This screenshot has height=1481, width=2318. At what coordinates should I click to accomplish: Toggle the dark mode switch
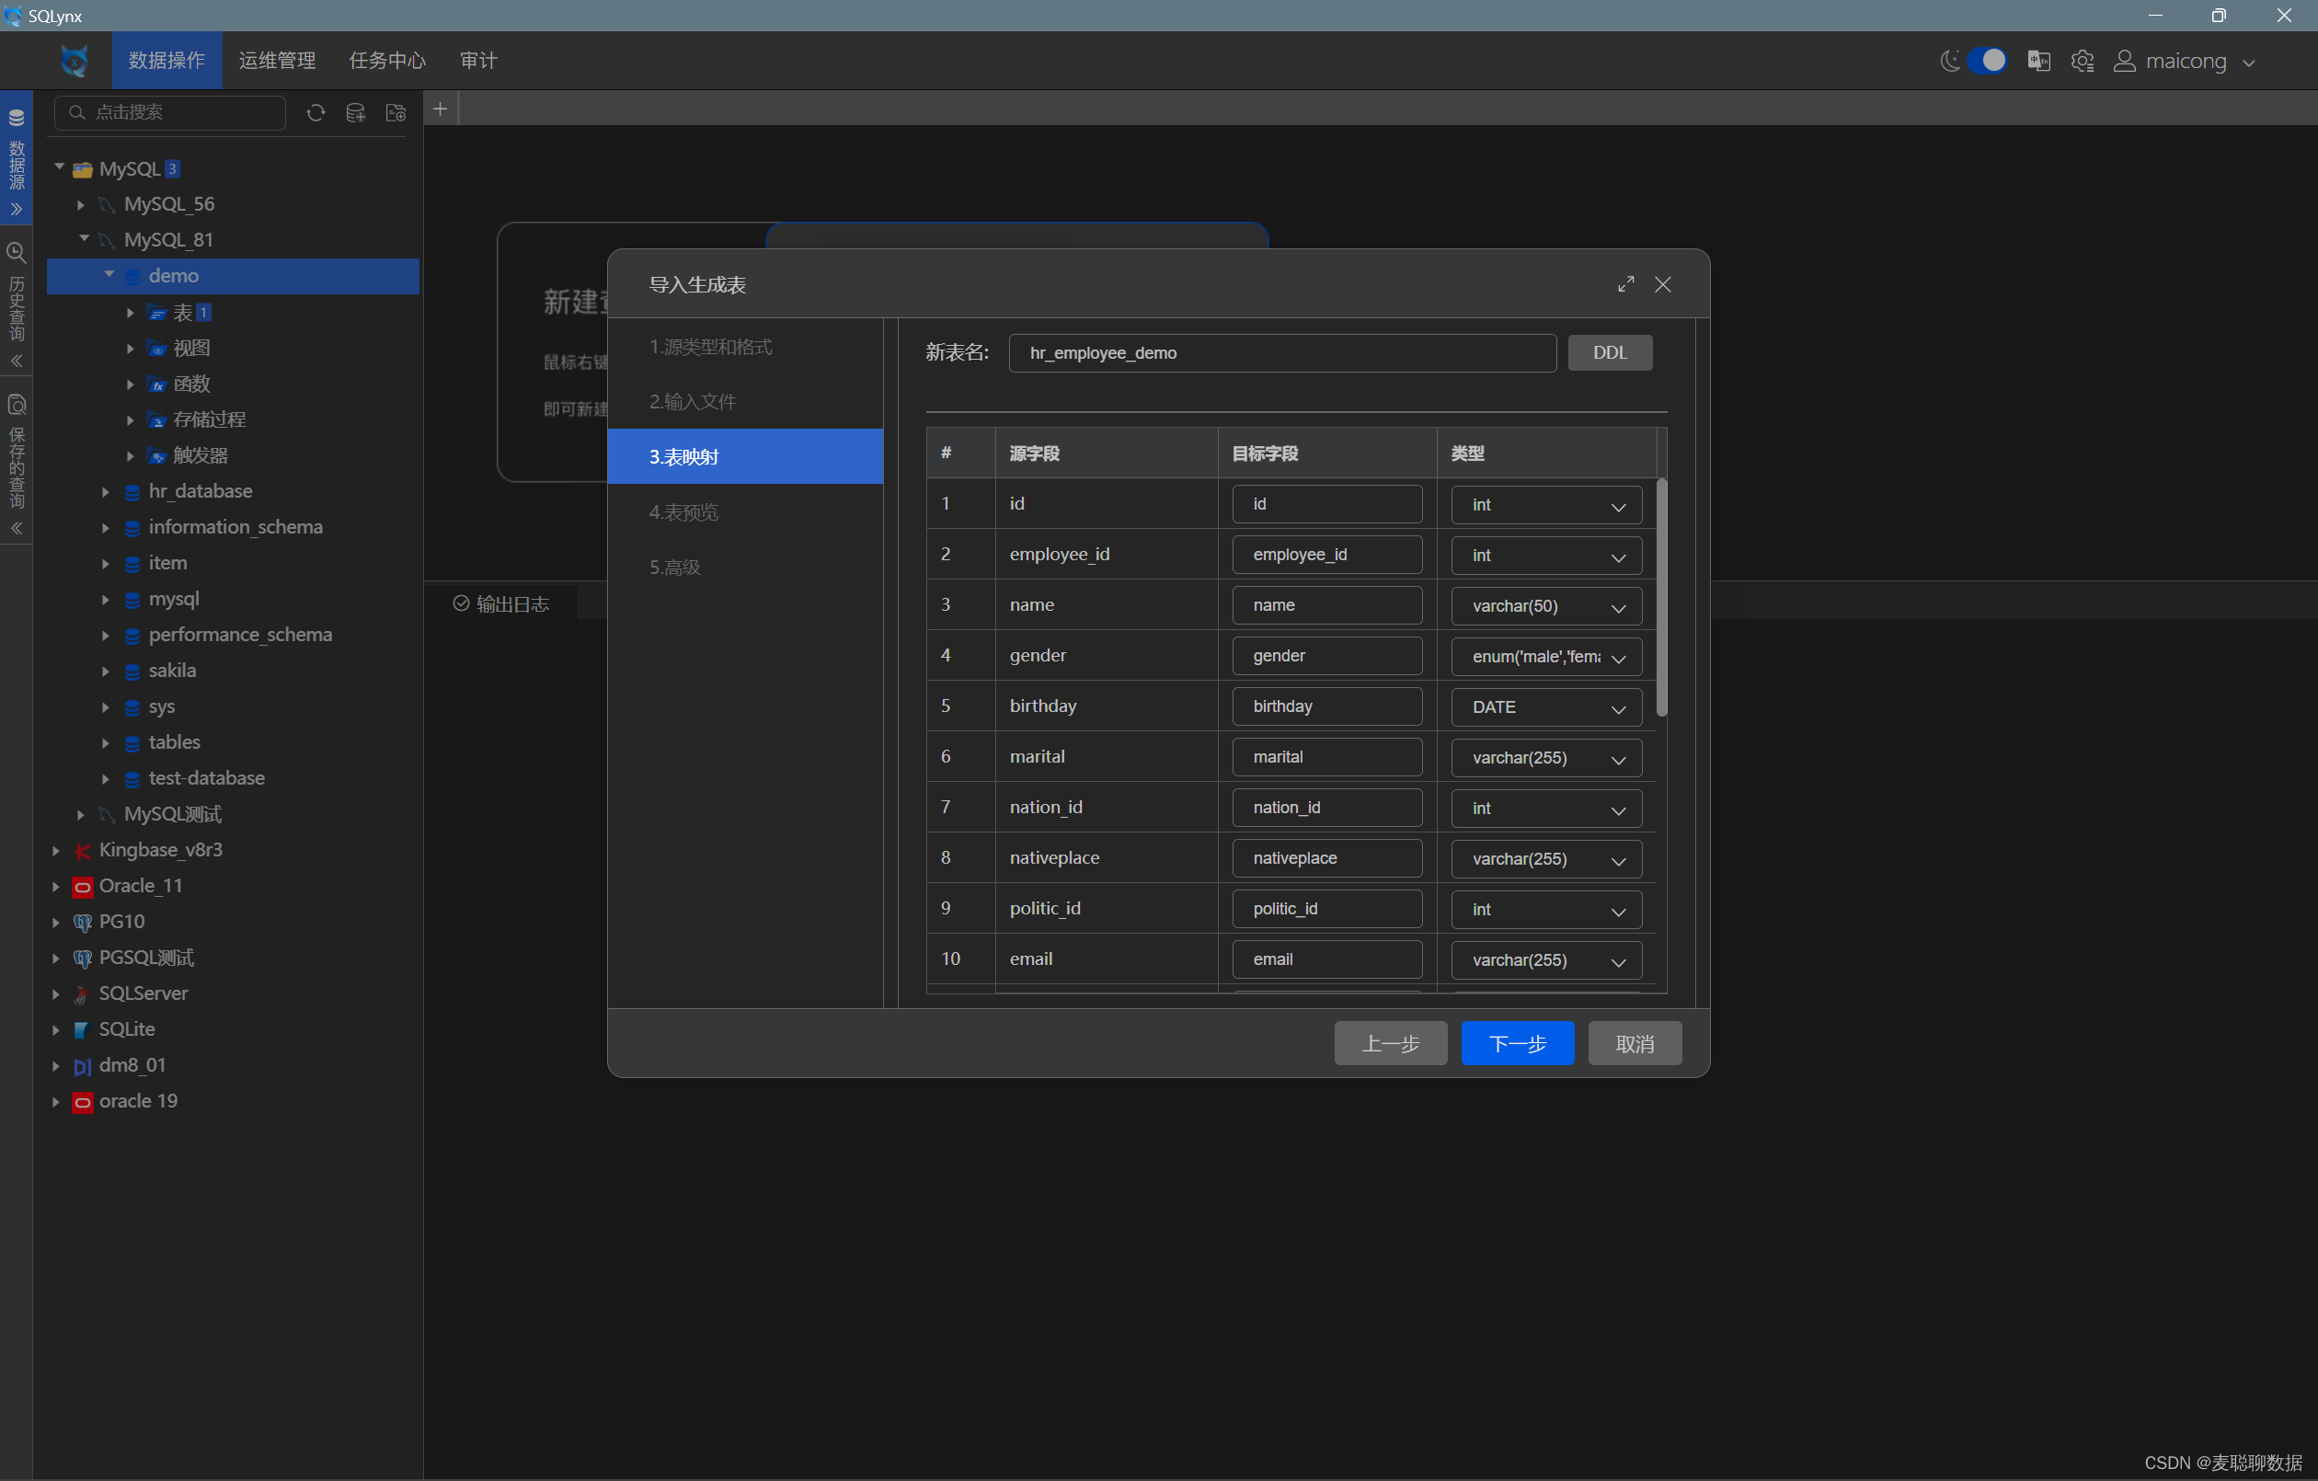[1986, 61]
